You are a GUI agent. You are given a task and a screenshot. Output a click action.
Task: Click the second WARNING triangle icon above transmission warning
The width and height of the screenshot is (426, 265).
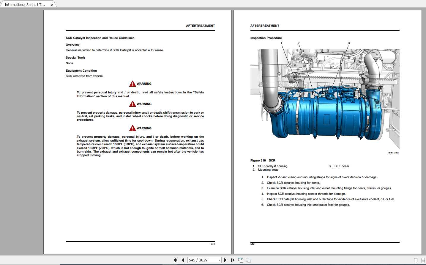132,104
